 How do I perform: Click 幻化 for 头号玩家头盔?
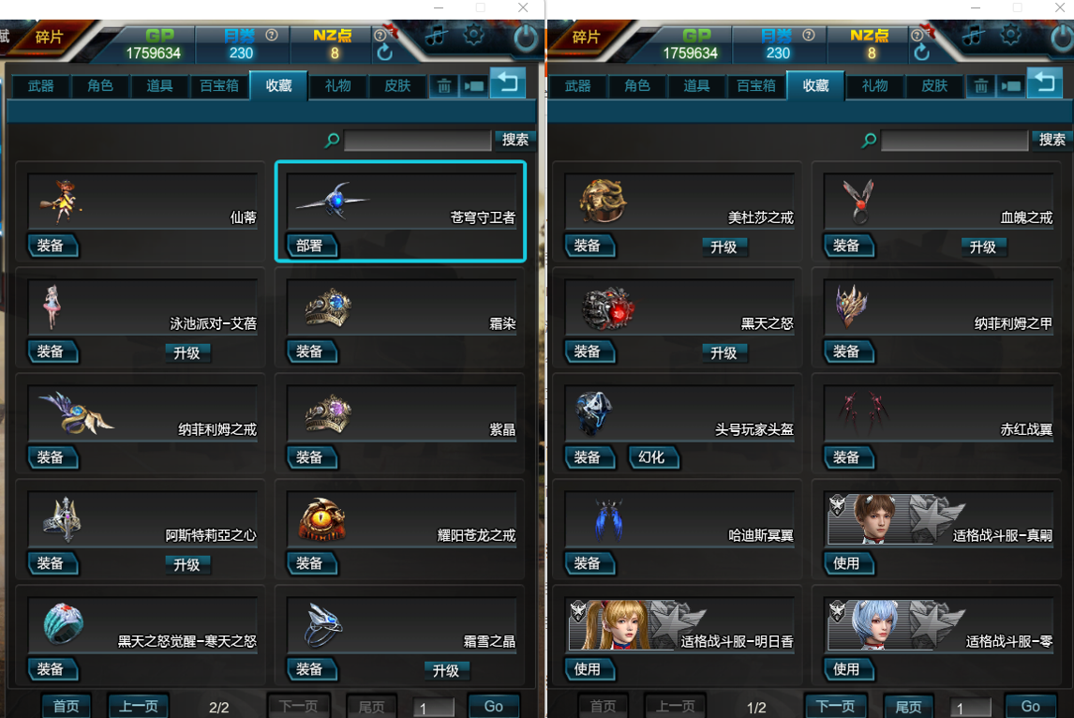pyautogui.click(x=653, y=457)
